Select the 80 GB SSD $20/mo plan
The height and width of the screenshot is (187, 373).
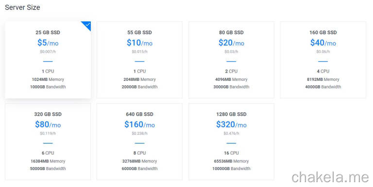tap(231, 60)
